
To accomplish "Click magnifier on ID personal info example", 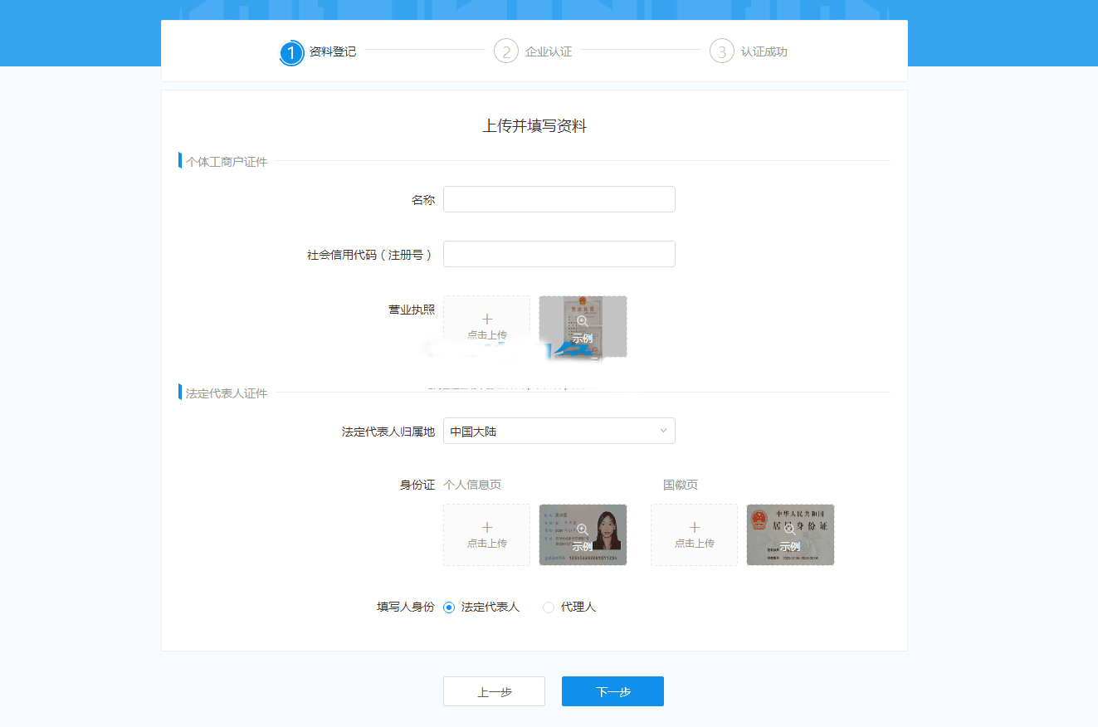I will coord(583,529).
